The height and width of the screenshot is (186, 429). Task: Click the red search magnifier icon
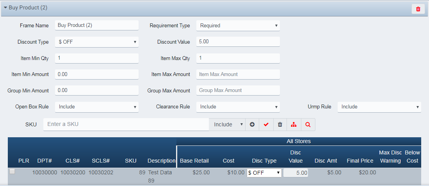click(x=308, y=124)
